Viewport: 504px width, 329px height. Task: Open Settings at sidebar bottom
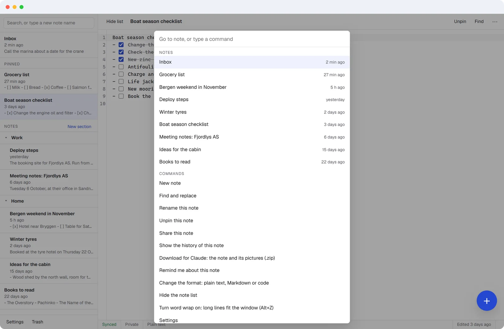coord(15,322)
